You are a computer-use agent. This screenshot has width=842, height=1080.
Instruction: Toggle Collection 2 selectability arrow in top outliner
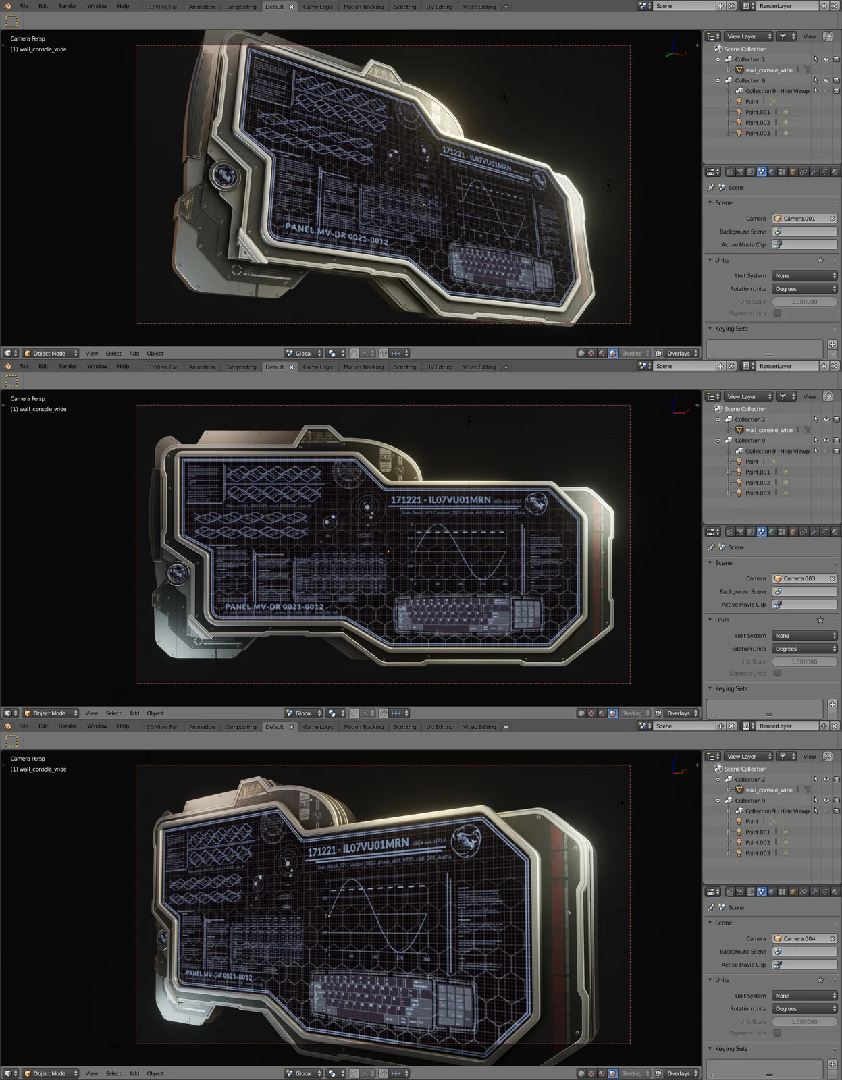coord(816,59)
